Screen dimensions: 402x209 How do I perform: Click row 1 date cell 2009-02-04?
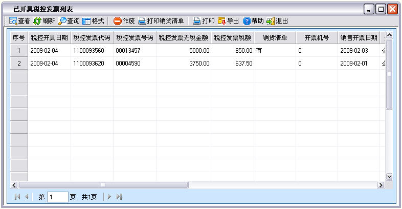49,51
